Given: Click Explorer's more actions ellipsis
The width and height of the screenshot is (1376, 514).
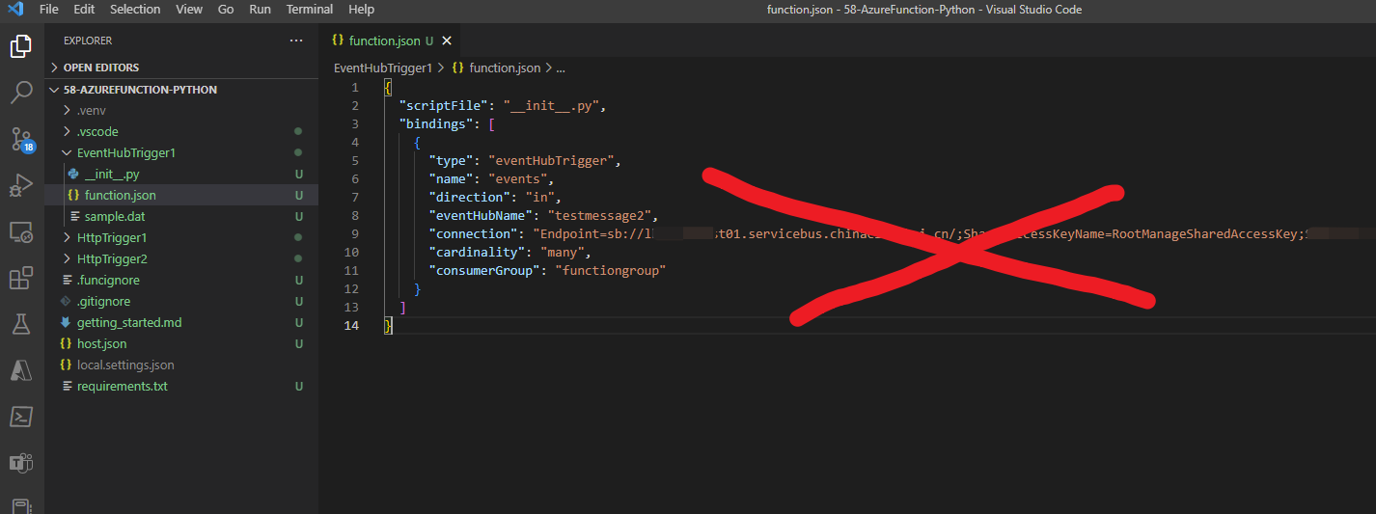Looking at the screenshot, I should click(x=295, y=41).
